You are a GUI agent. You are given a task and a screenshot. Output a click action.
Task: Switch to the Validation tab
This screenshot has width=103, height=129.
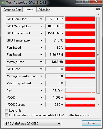click(44, 10)
